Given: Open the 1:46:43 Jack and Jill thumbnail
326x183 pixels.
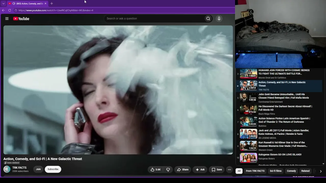Looking at the screenshot, I should (x=249, y=134).
